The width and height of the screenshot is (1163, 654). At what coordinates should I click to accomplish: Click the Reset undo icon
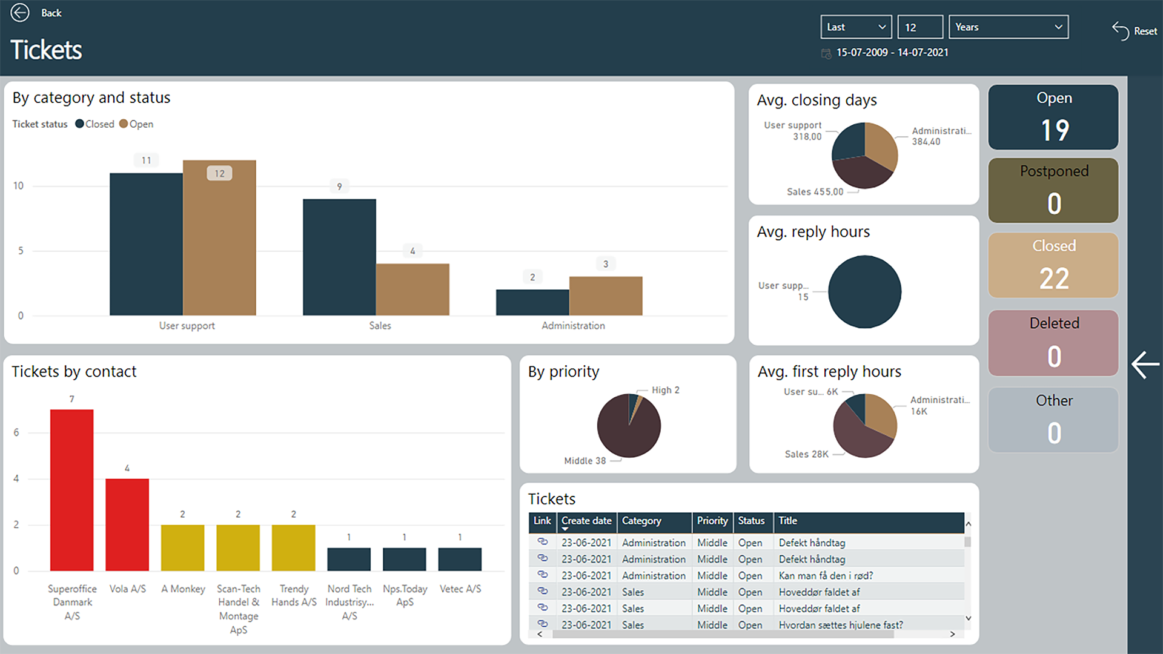pos(1120,31)
